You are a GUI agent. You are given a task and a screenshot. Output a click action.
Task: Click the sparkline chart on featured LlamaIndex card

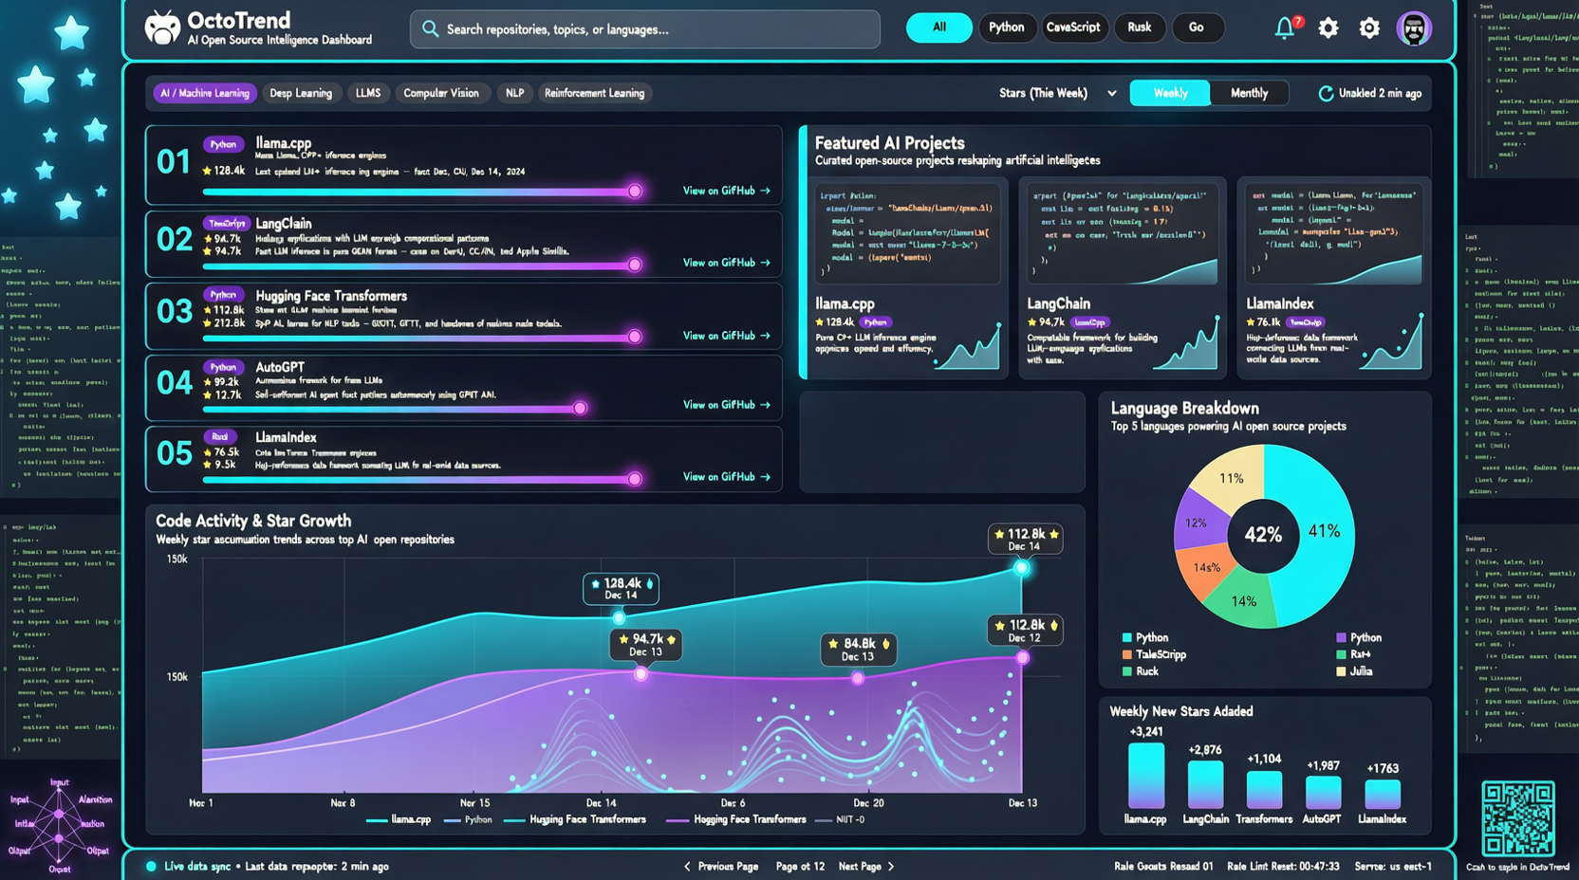tap(1391, 343)
